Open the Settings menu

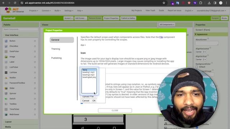pyautogui.click(x=69, y=11)
